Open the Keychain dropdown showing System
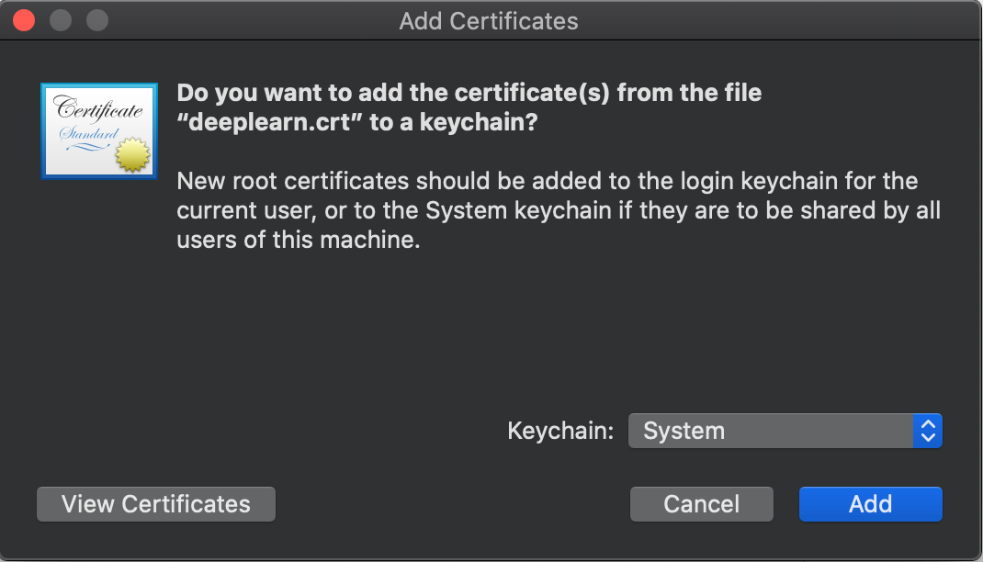The width and height of the screenshot is (983, 562). coord(785,431)
